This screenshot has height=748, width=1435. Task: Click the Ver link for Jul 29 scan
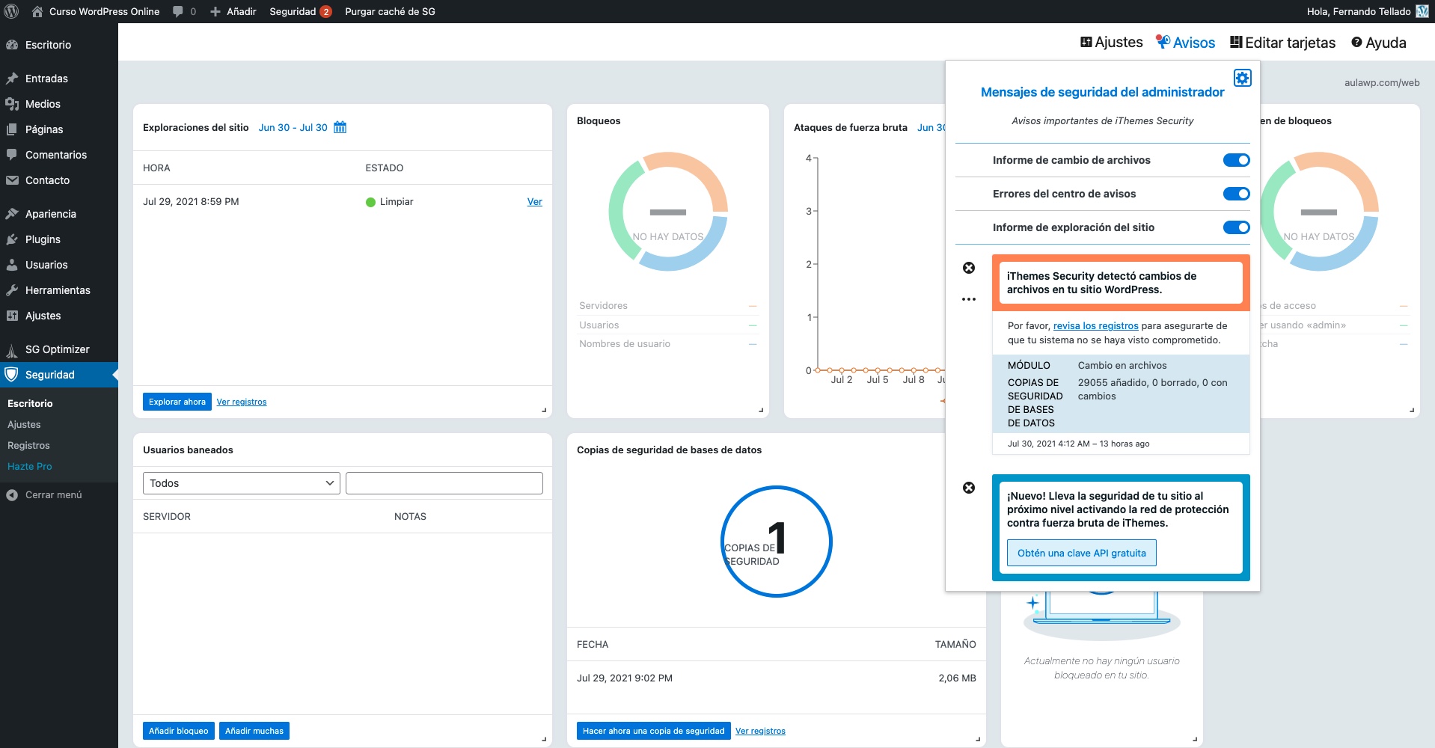point(534,202)
